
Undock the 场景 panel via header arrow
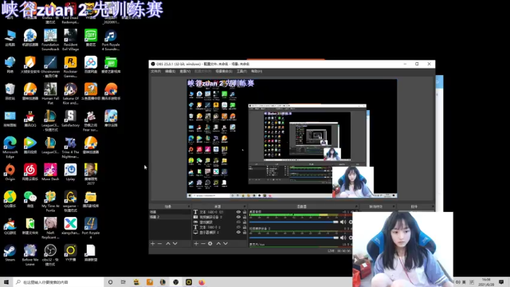(x=189, y=206)
